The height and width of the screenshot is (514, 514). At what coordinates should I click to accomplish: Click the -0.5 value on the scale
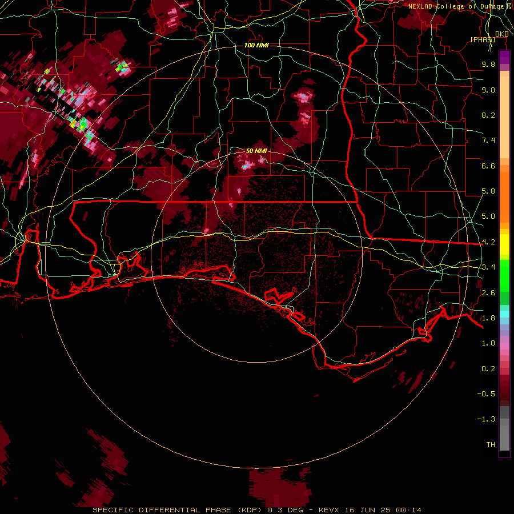pyautogui.click(x=486, y=394)
